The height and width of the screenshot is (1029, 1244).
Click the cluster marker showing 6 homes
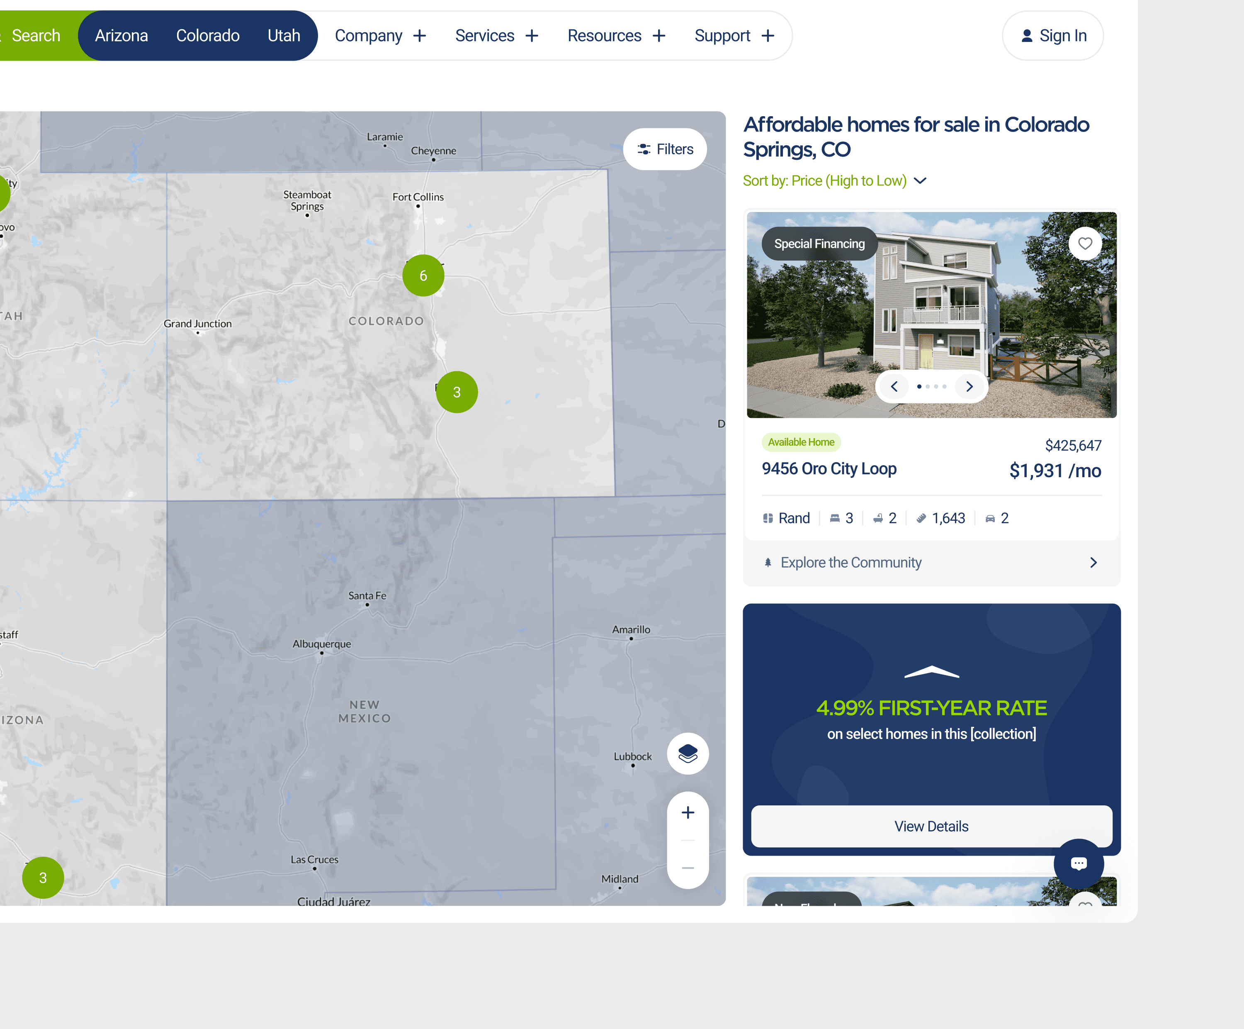(423, 276)
